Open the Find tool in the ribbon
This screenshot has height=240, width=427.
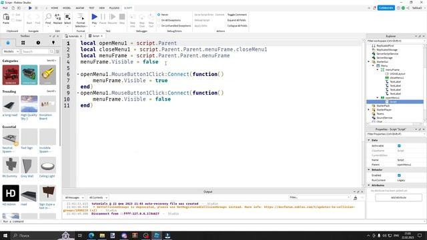click(x=48, y=17)
